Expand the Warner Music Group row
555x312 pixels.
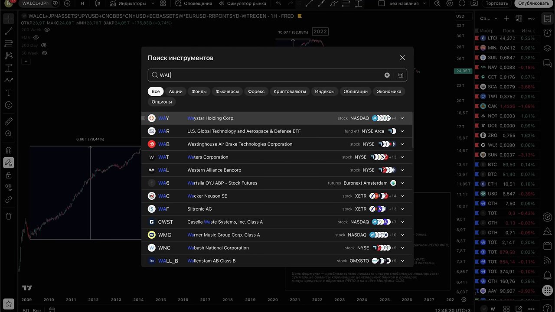(402, 235)
